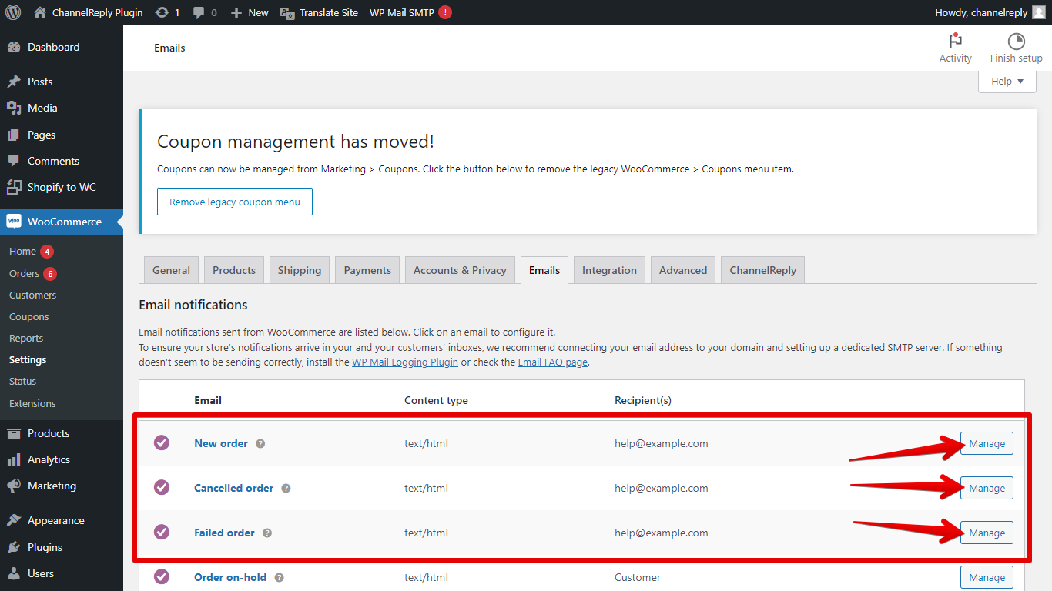The height and width of the screenshot is (591, 1052).
Task: Switch to the Accounts & Privacy tab
Action: click(460, 270)
